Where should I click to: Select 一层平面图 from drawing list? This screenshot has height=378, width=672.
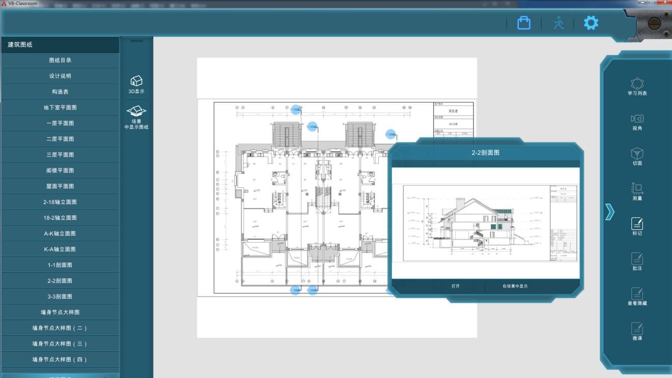pos(60,123)
